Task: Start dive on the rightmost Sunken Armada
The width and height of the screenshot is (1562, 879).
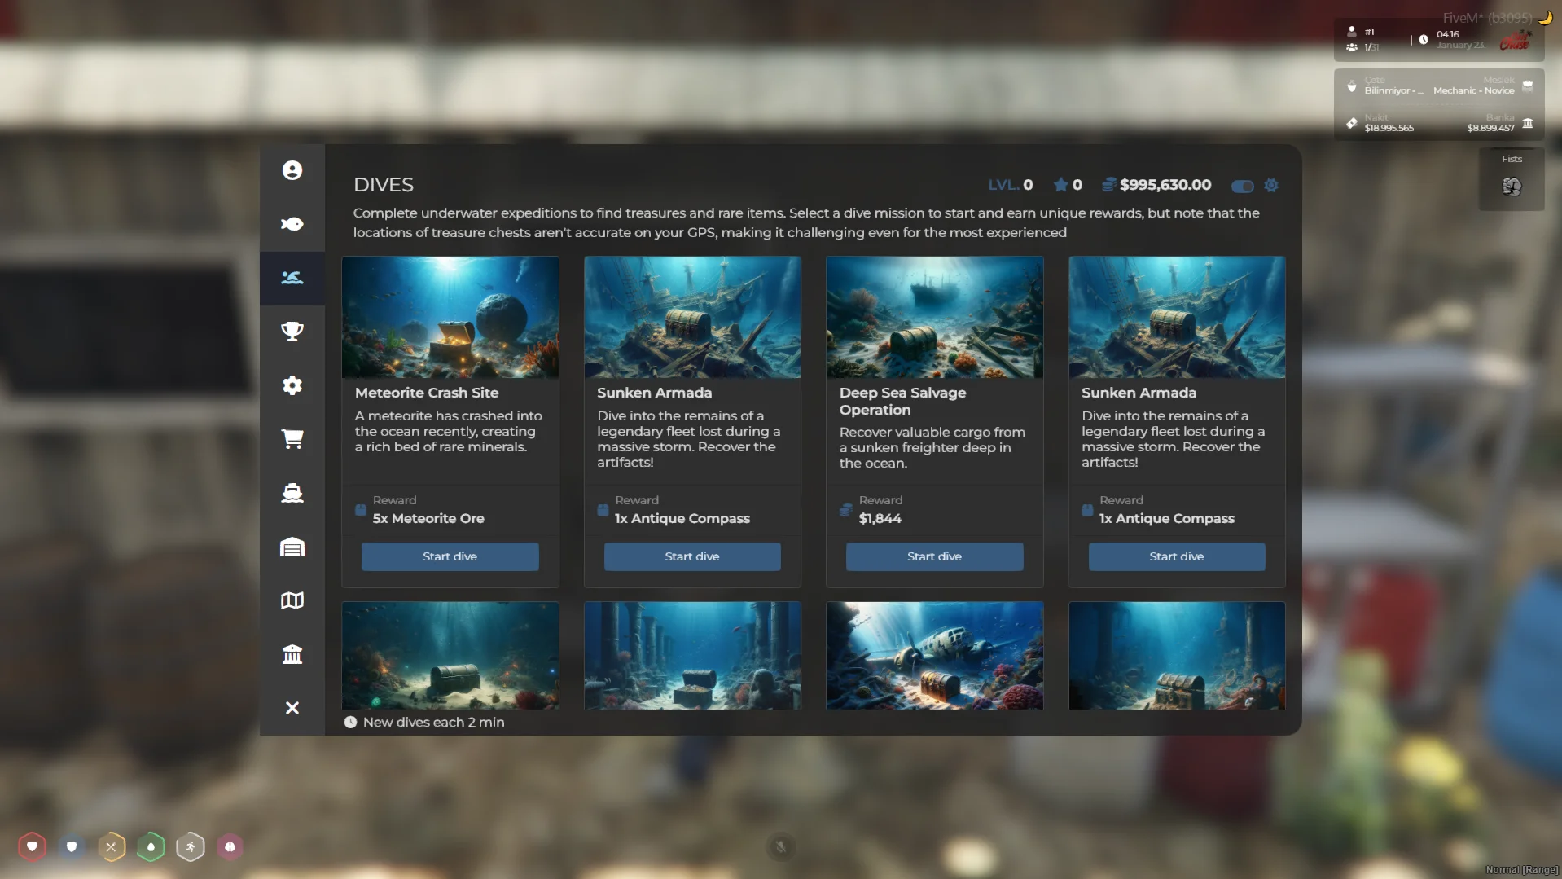Action: (x=1176, y=556)
